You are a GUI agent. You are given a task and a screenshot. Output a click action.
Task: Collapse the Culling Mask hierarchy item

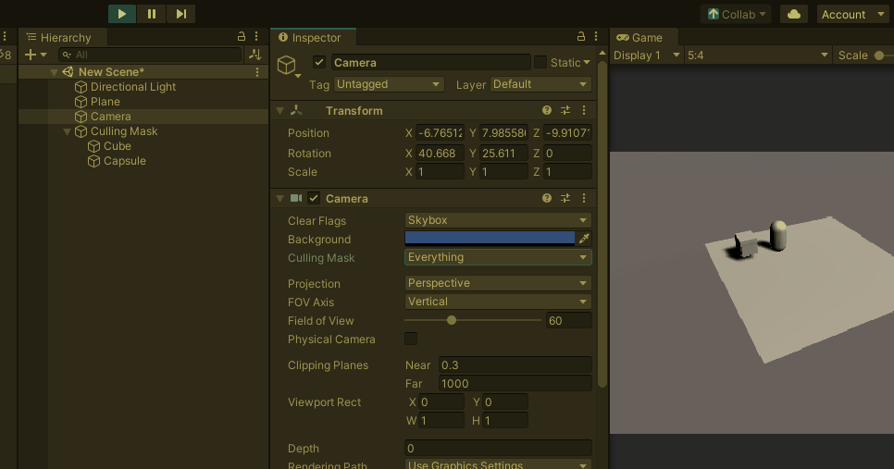[67, 131]
